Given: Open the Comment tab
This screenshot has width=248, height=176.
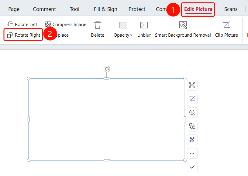Looking at the screenshot, I should click(x=44, y=9).
